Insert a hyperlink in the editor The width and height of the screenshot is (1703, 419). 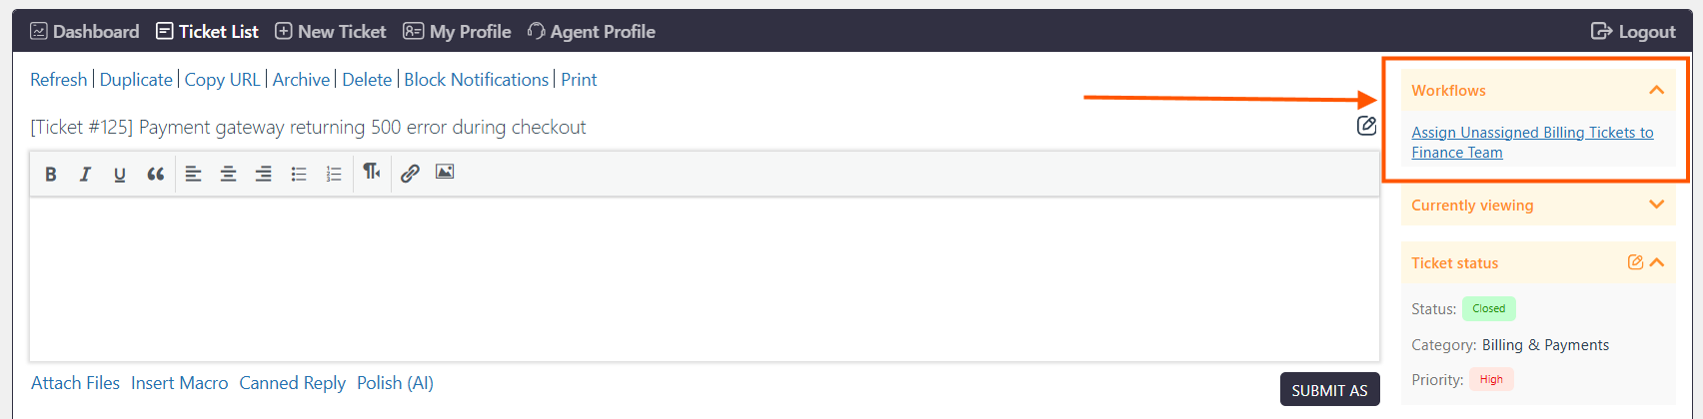(x=410, y=174)
